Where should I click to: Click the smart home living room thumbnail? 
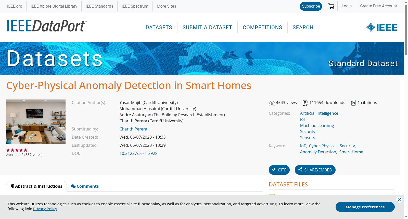(x=36, y=122)
